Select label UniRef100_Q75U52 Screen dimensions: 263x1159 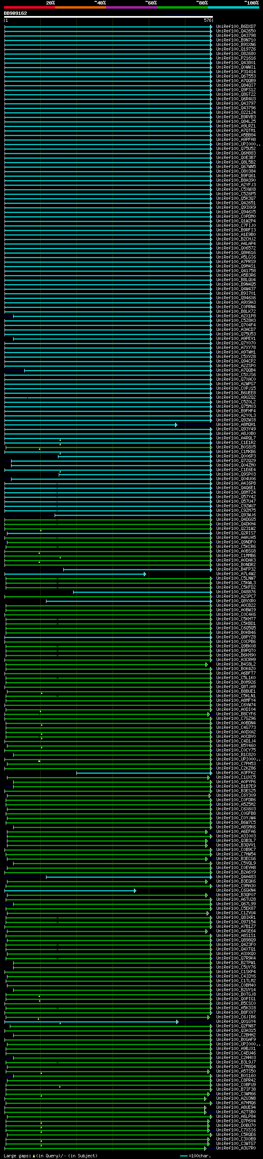click(236, 148)
